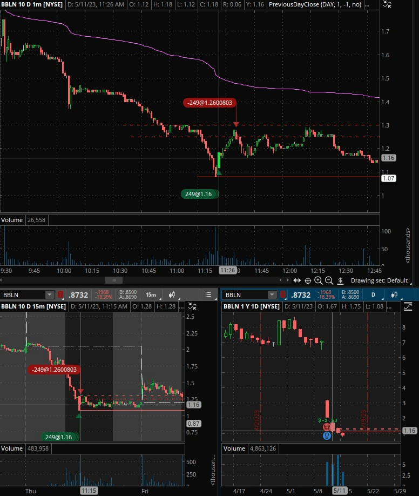Zoom in with the magnifier plus icon

pos(319,280)
